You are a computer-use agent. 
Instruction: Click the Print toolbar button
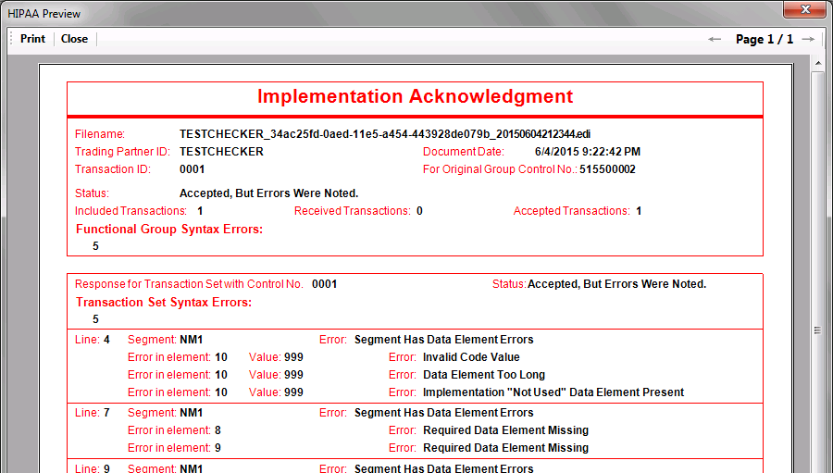pyautogui.click(x=32, y=39)
